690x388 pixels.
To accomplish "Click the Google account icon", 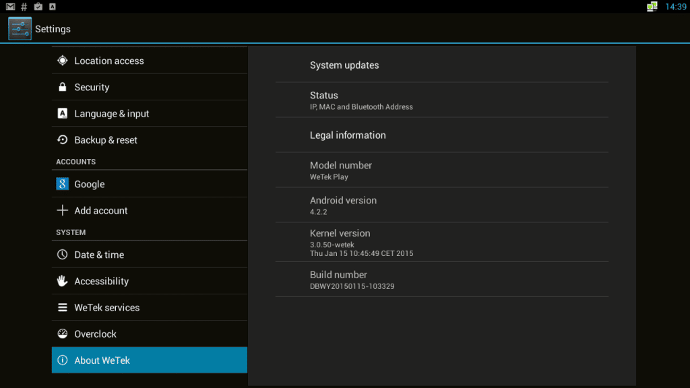I will [63, 184].
